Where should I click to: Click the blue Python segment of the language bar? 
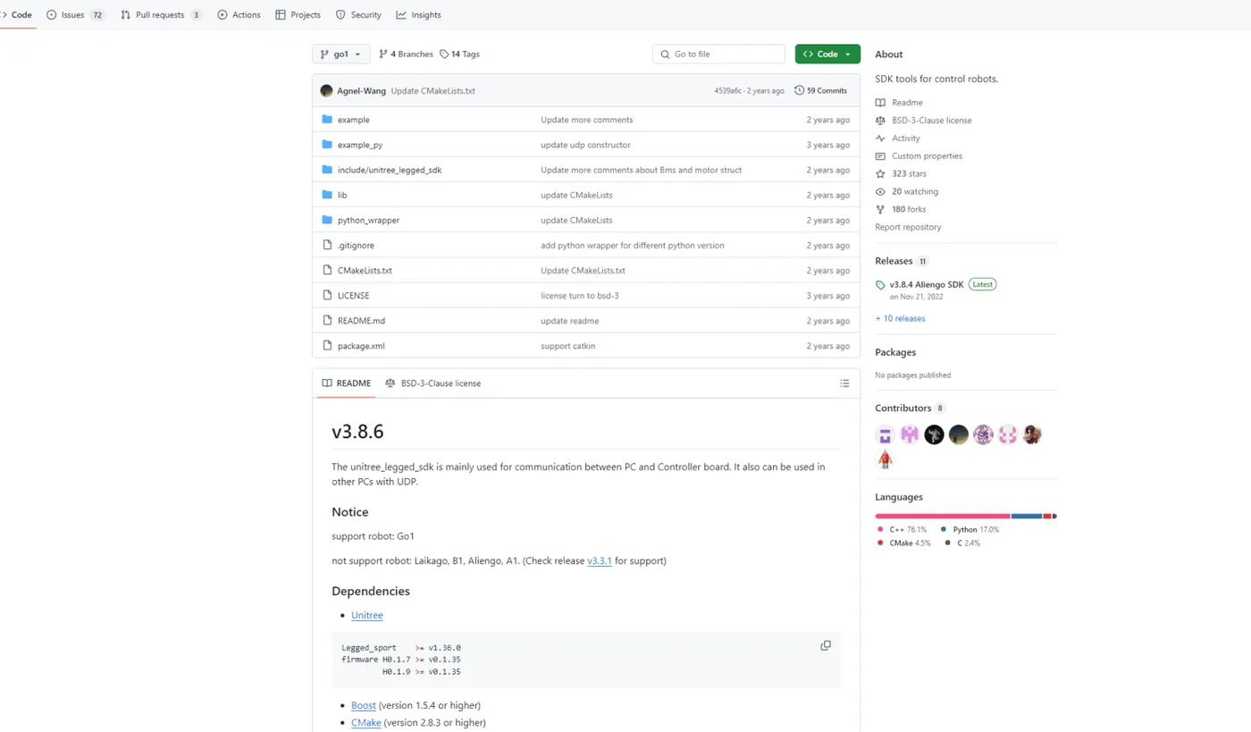coord(1027,516)
